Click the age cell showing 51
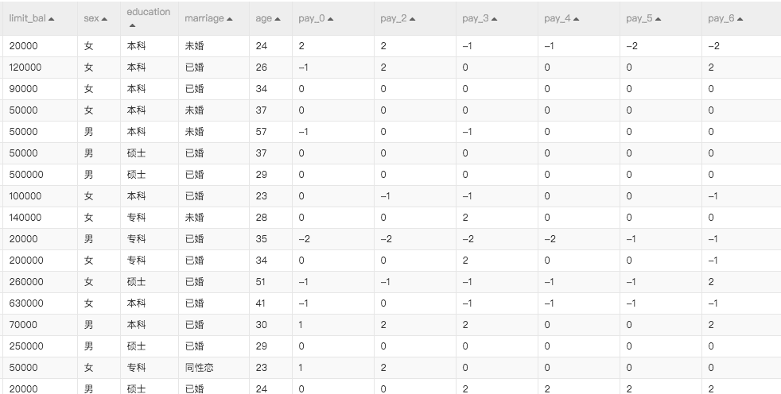This screenshot has width=781, height=394. pyautogui.click(x=262, y=281)
